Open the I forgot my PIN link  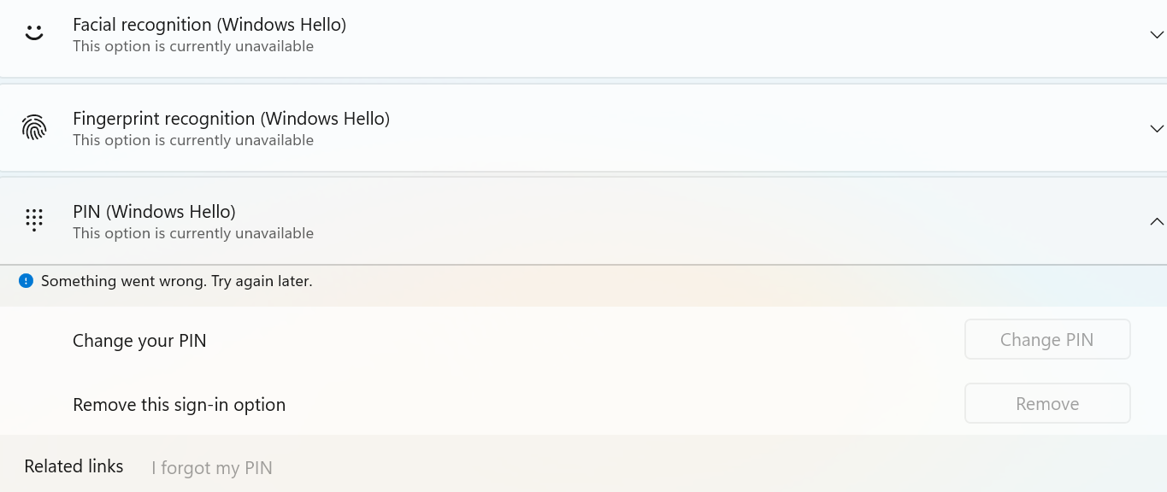pyautogui.click(x=211, y=467)
